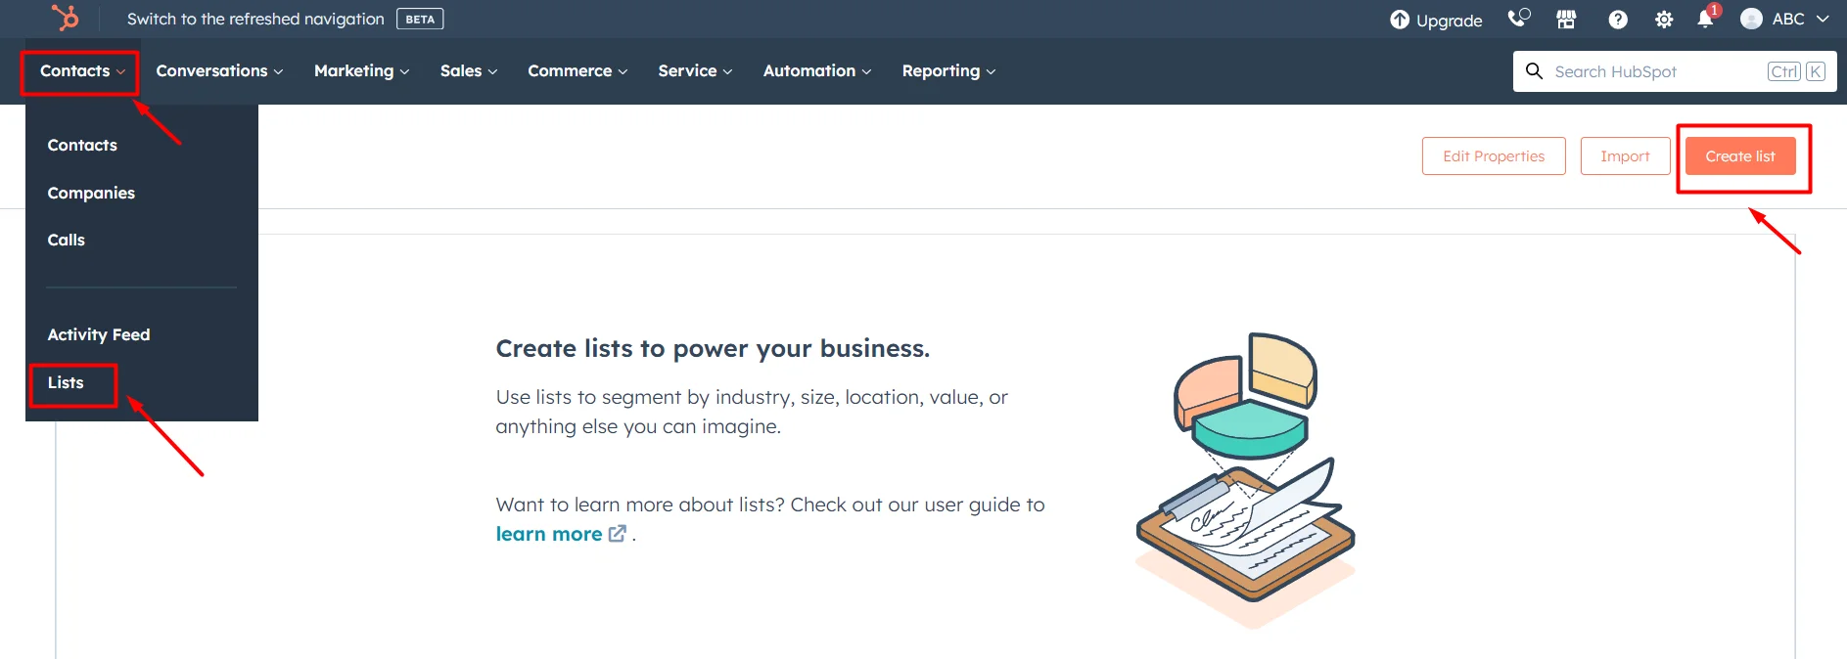Switch to the refreshed navigation

point(255,19)
